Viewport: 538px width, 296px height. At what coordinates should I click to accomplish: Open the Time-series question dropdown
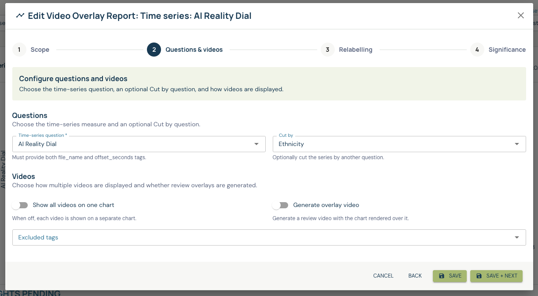[139, 144]
